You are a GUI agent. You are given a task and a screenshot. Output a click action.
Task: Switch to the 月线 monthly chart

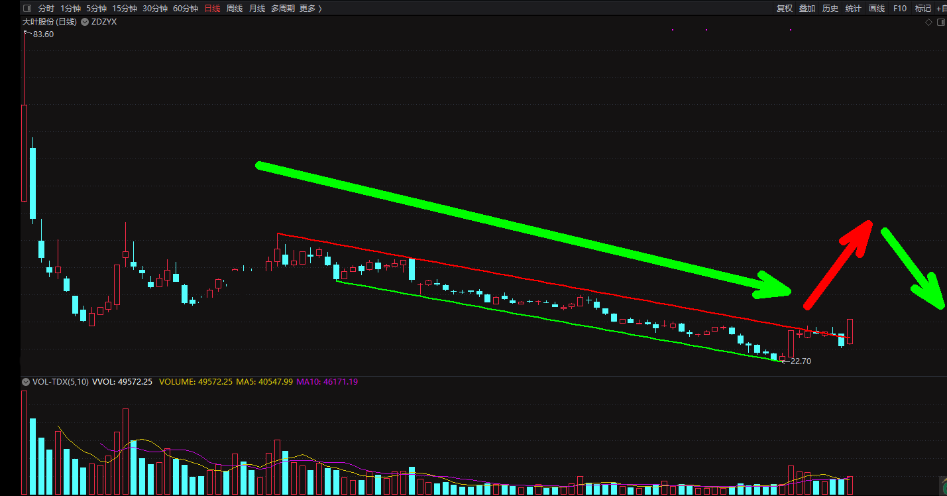pyautogui.click(x=257, y=9)
